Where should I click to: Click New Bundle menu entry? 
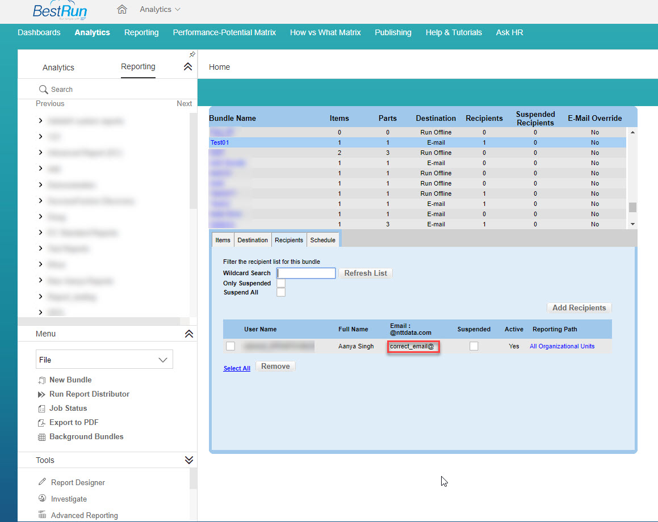(70, 380)
